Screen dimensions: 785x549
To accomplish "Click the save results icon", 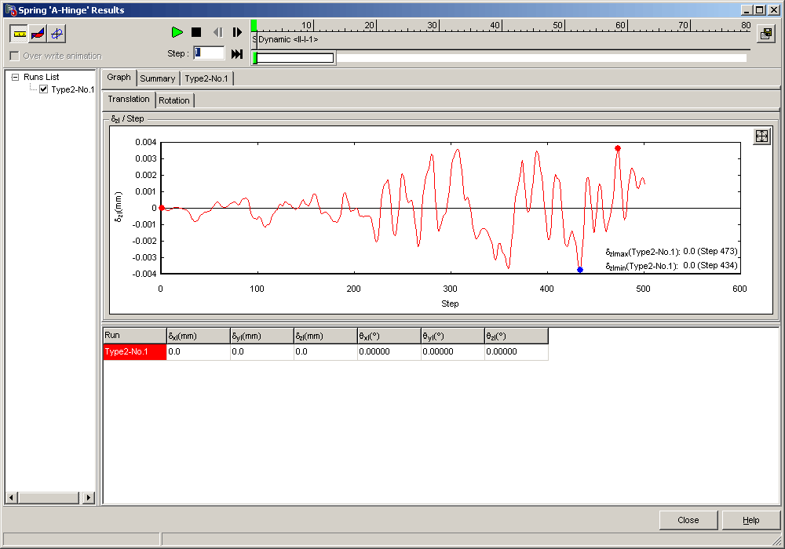I will (x=765, y=34).
